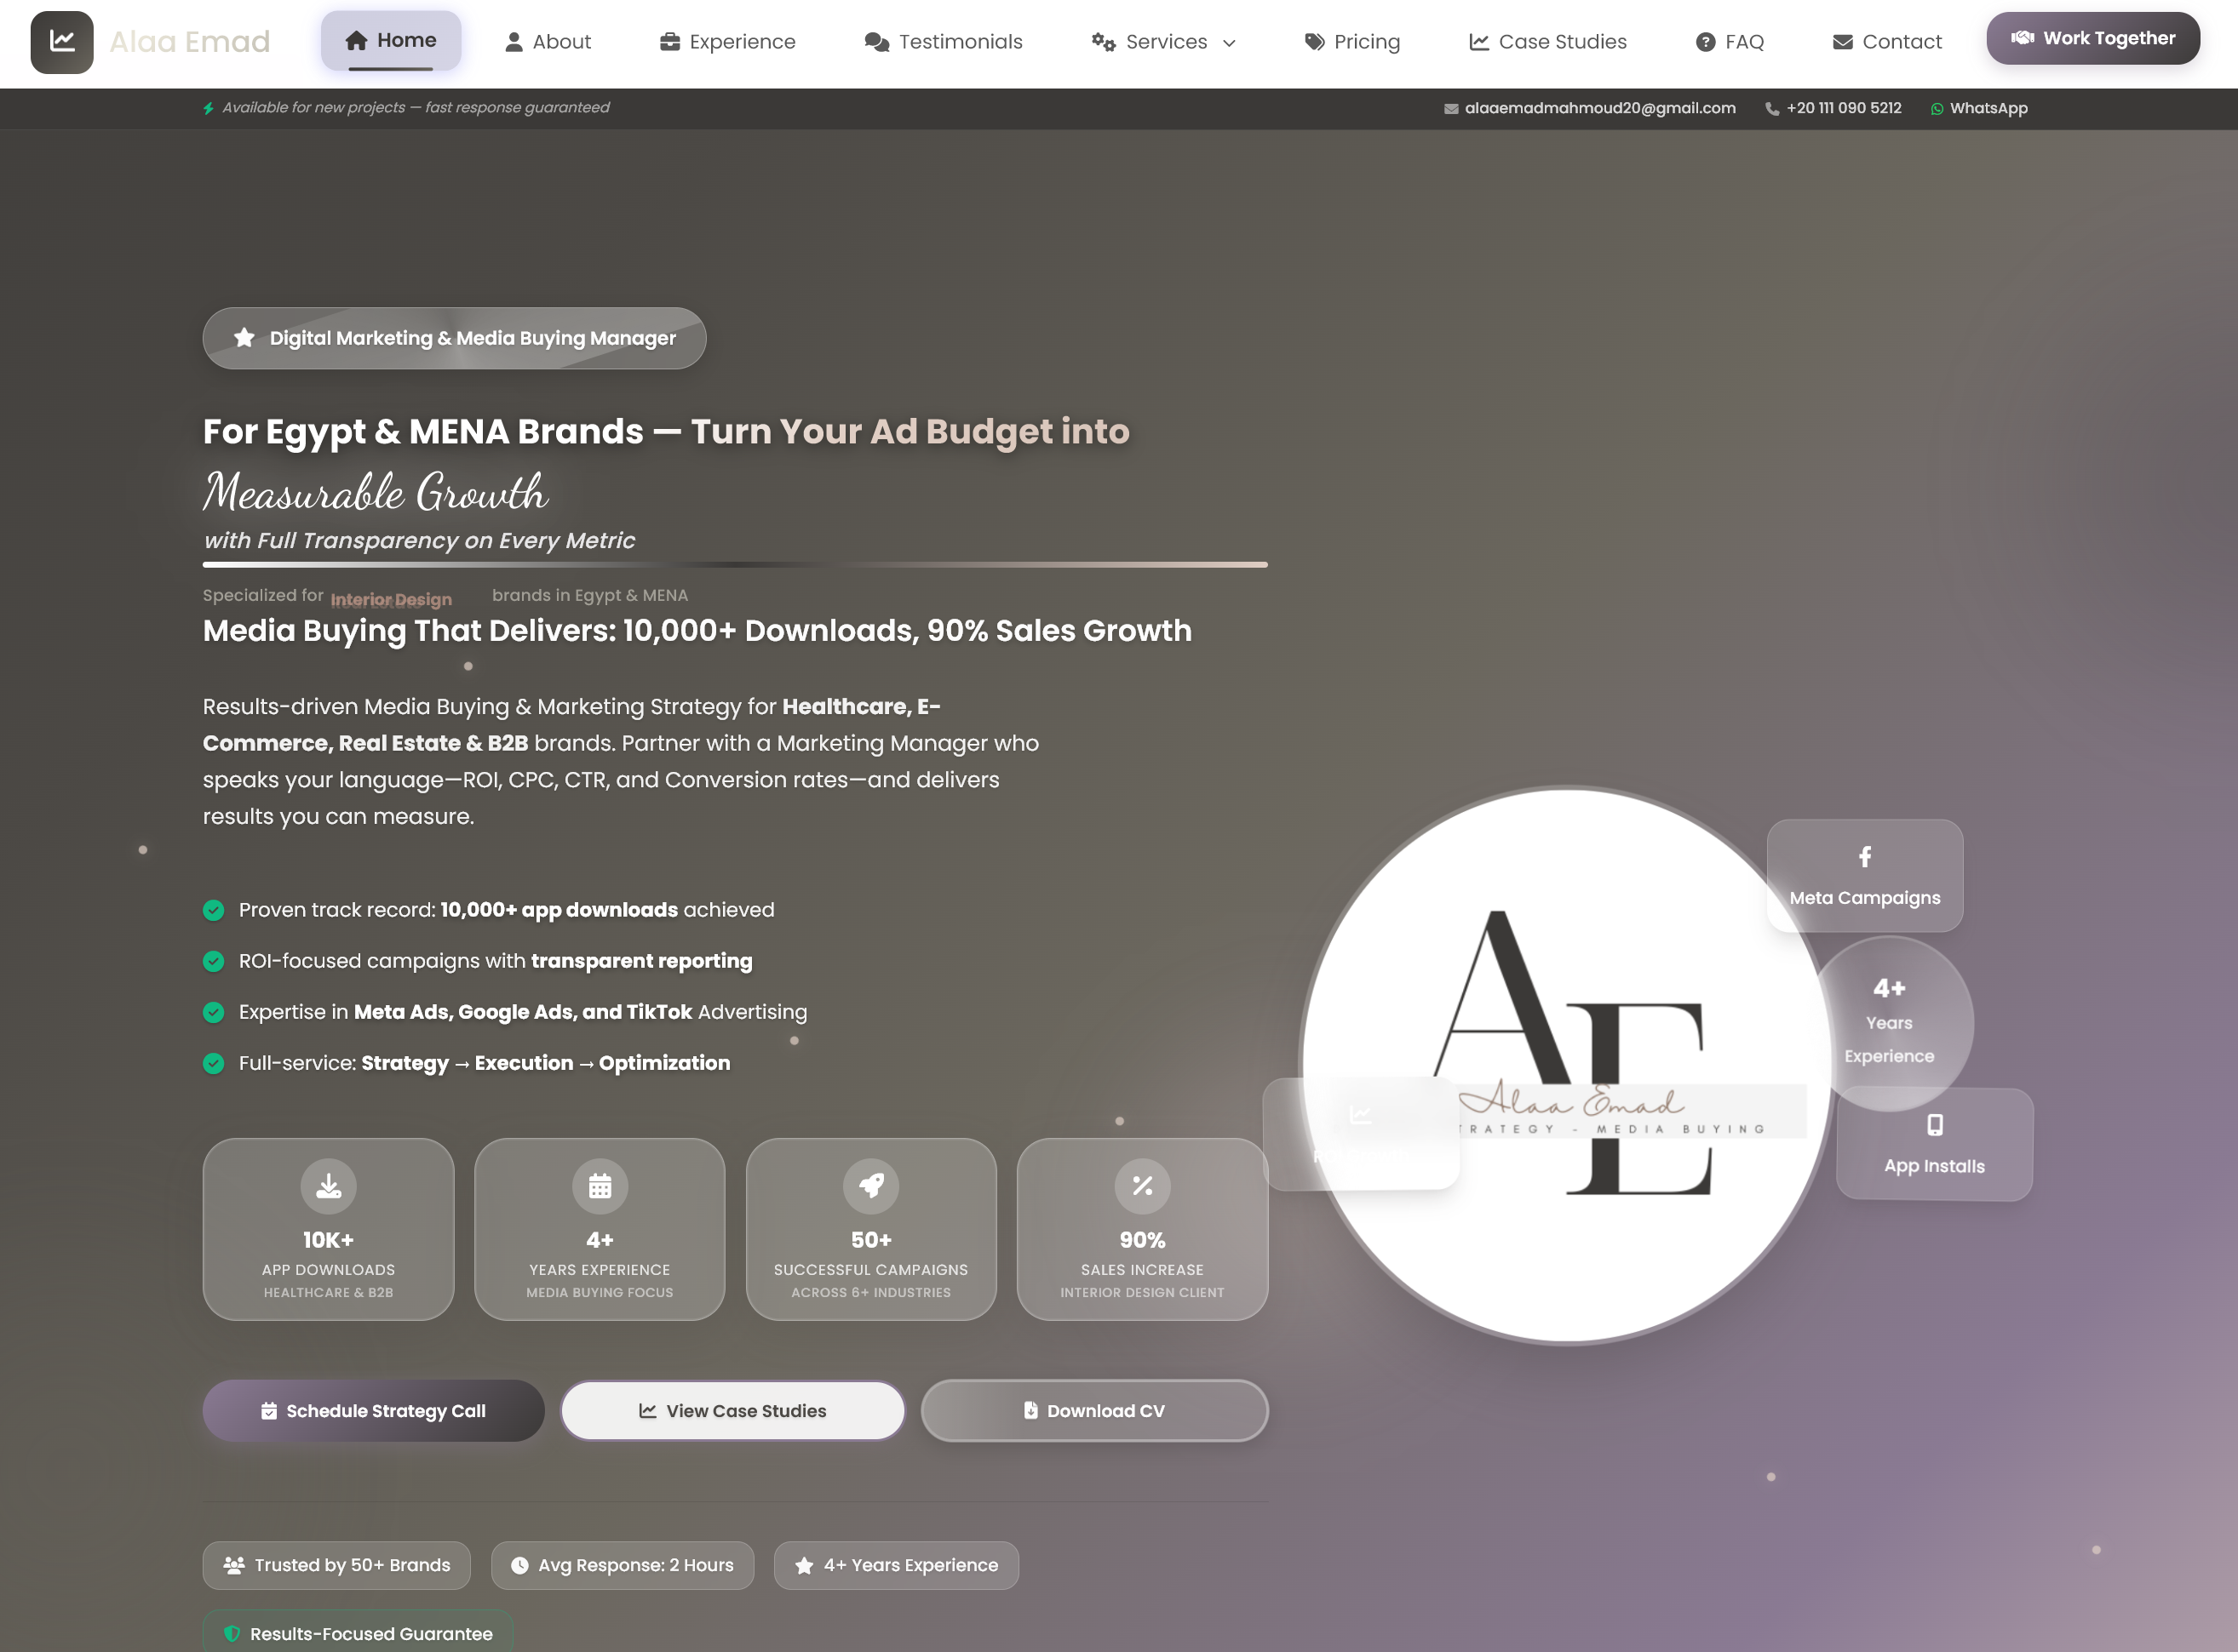Open the Testimonials nav item

coord(944,42)
